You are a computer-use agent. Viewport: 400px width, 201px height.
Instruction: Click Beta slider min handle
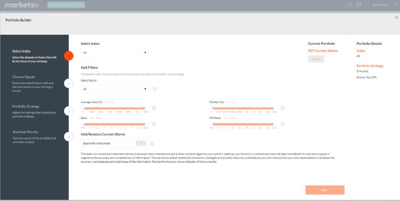tap(83, 125)
